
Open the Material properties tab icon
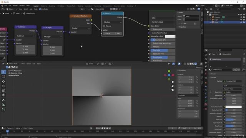coord(206,104)
